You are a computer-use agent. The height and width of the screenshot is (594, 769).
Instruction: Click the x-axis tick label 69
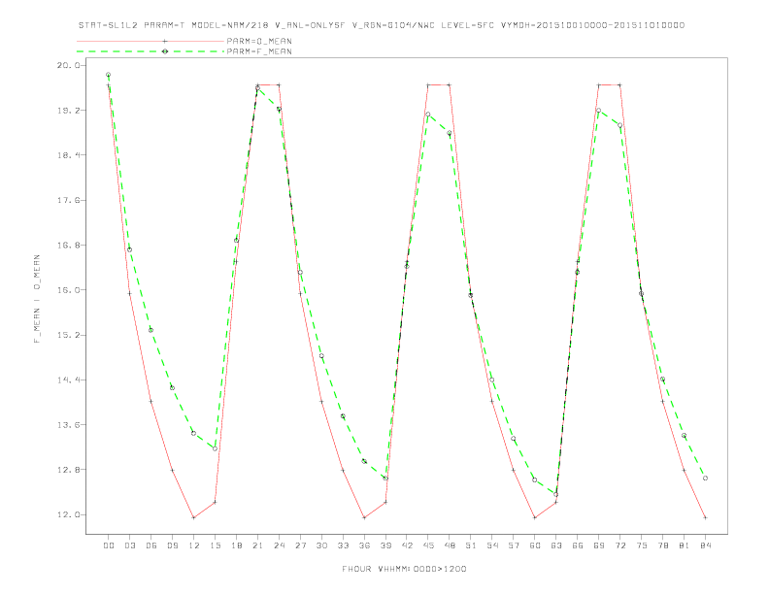[x=599, y=545]
